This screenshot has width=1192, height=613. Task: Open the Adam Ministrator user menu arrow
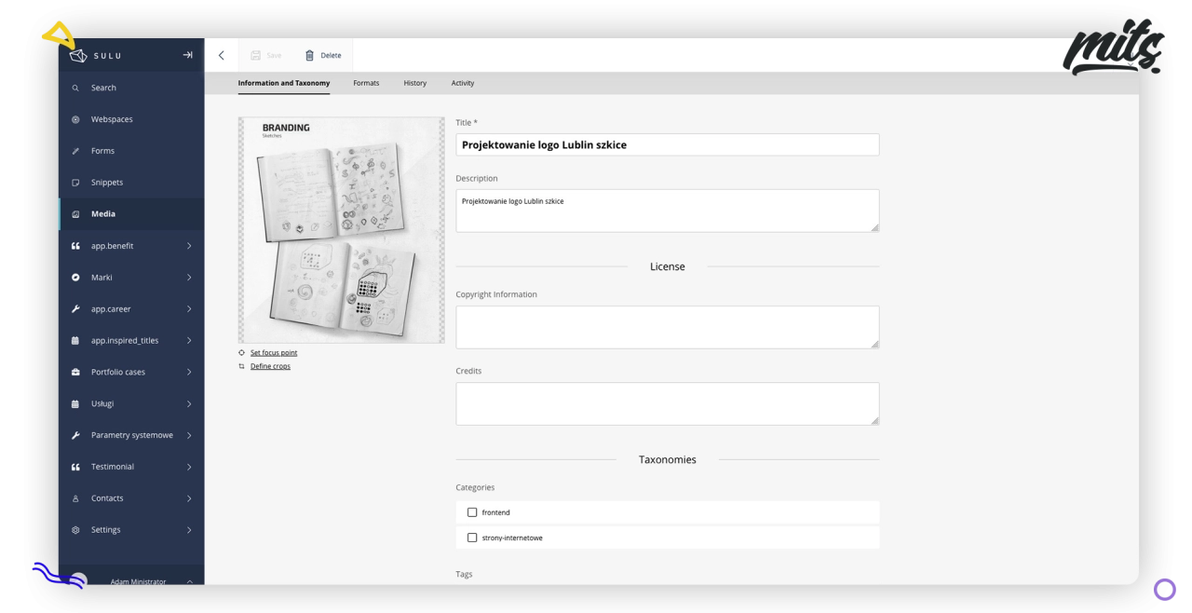click(x=190, y=581)
